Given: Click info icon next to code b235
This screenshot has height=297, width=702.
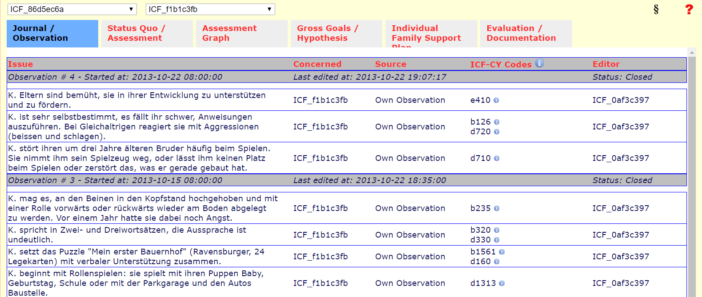Looking at the screenshot, I should [497, 208].
